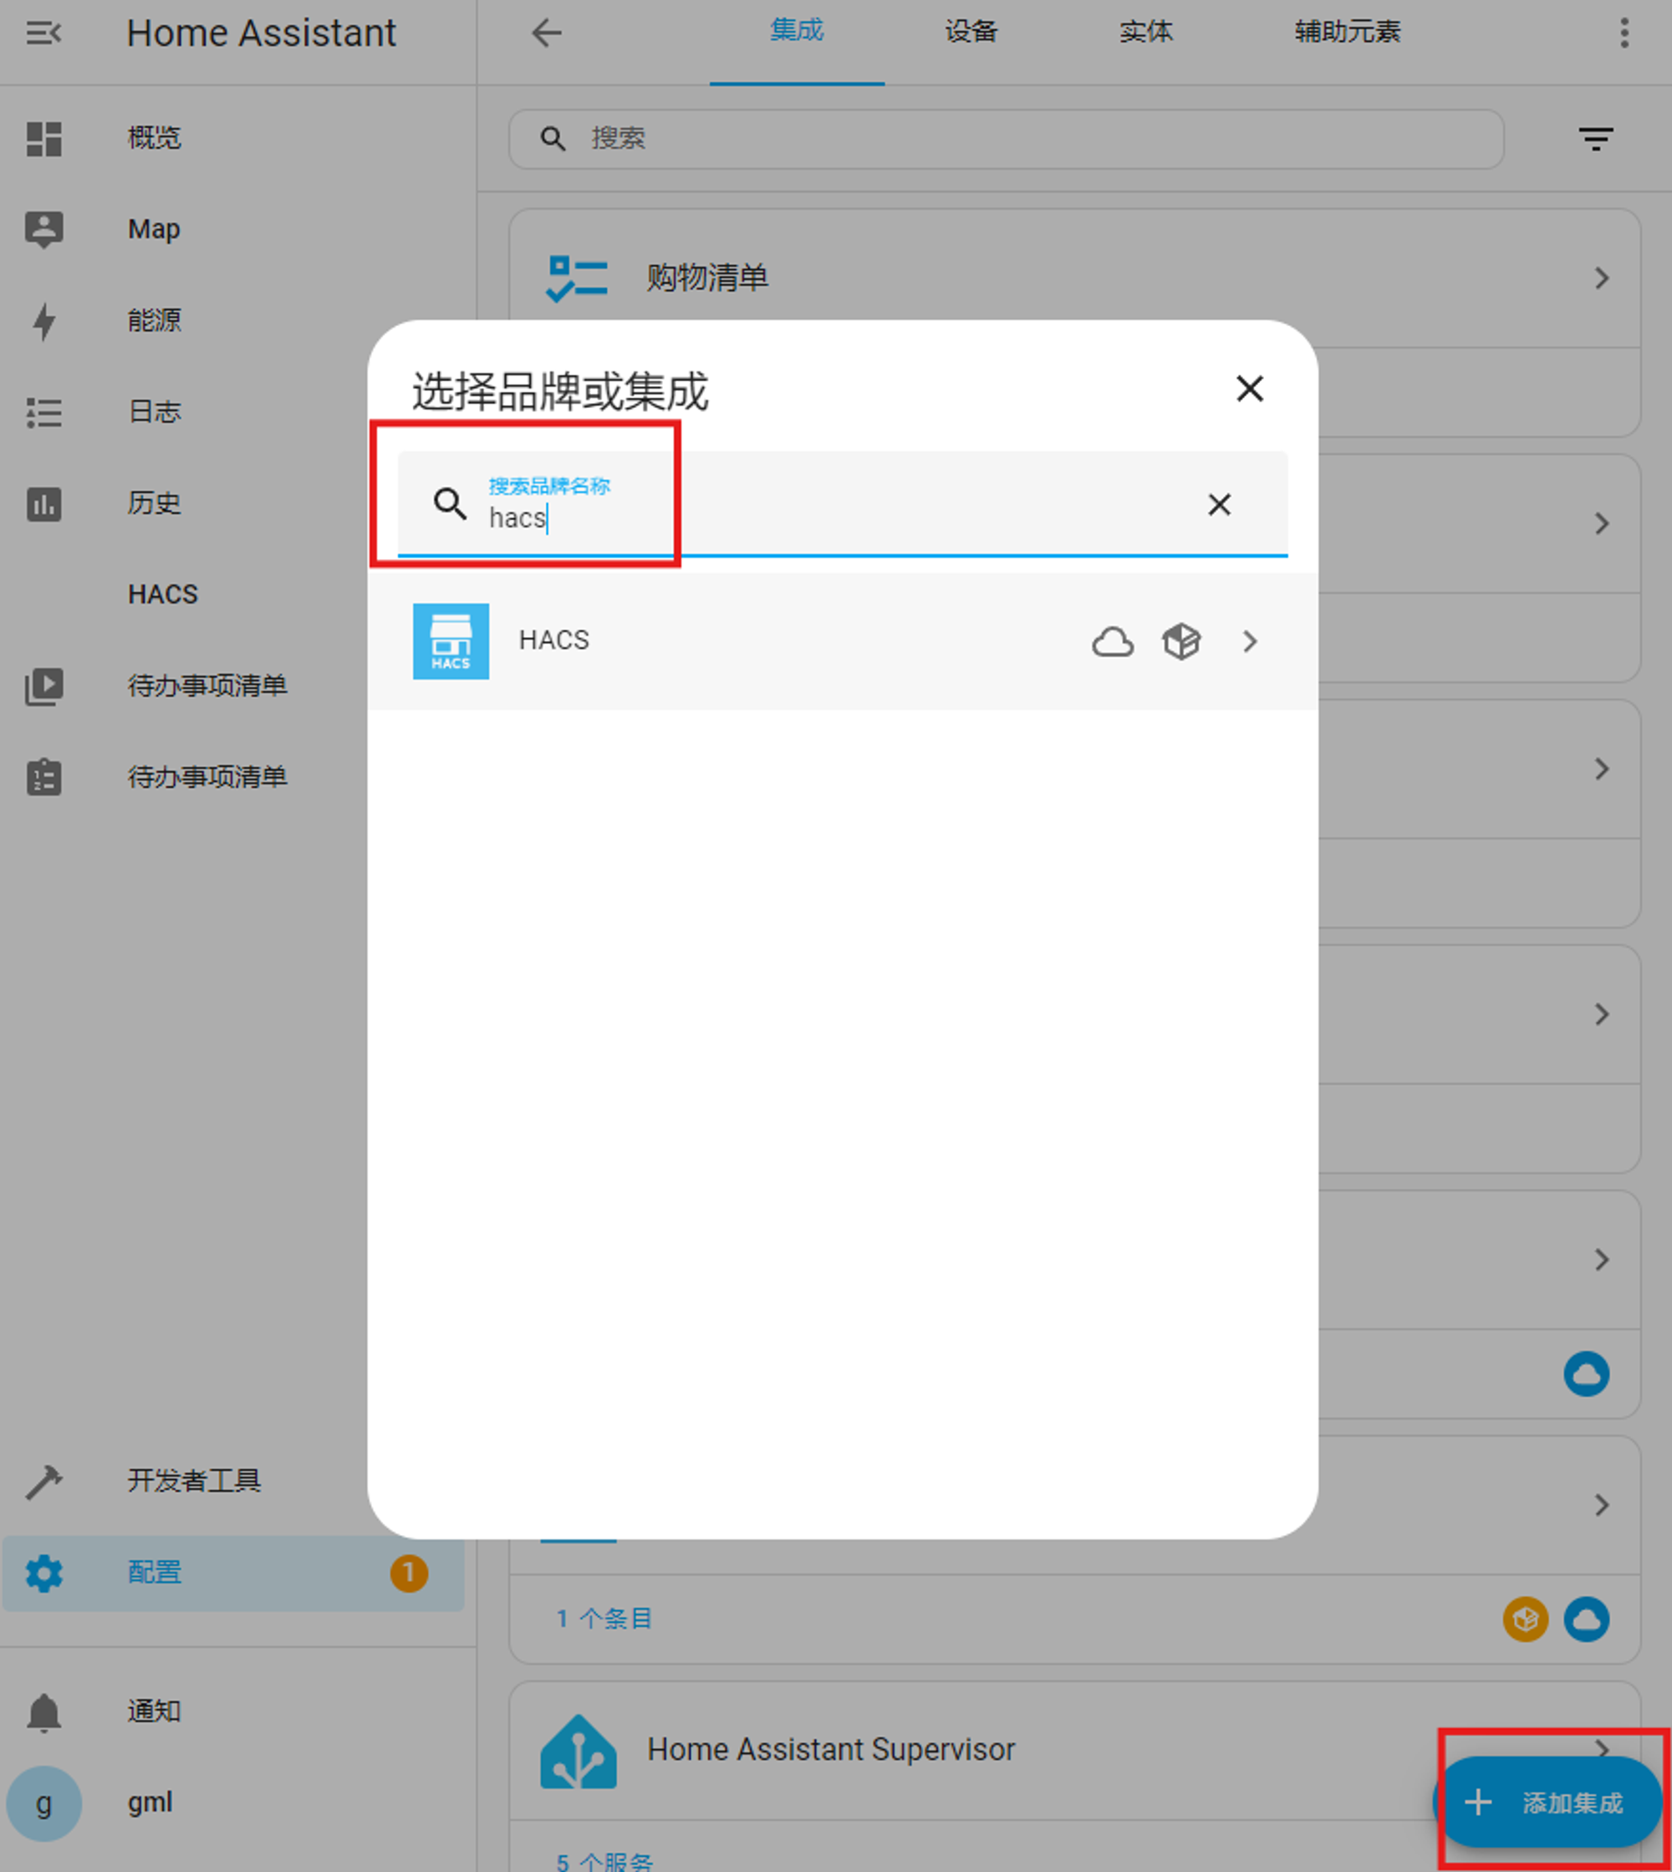Image resolution: width=1672 pixels, height=1872 pixels.
Task: Toggle the search filter control
Action: pyautogui.click(x=1597, y=140)
